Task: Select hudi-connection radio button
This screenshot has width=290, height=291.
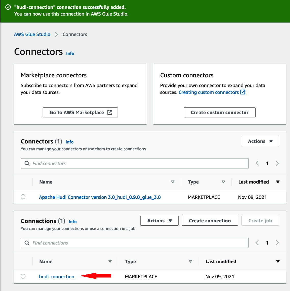Action: click(23, 276)
